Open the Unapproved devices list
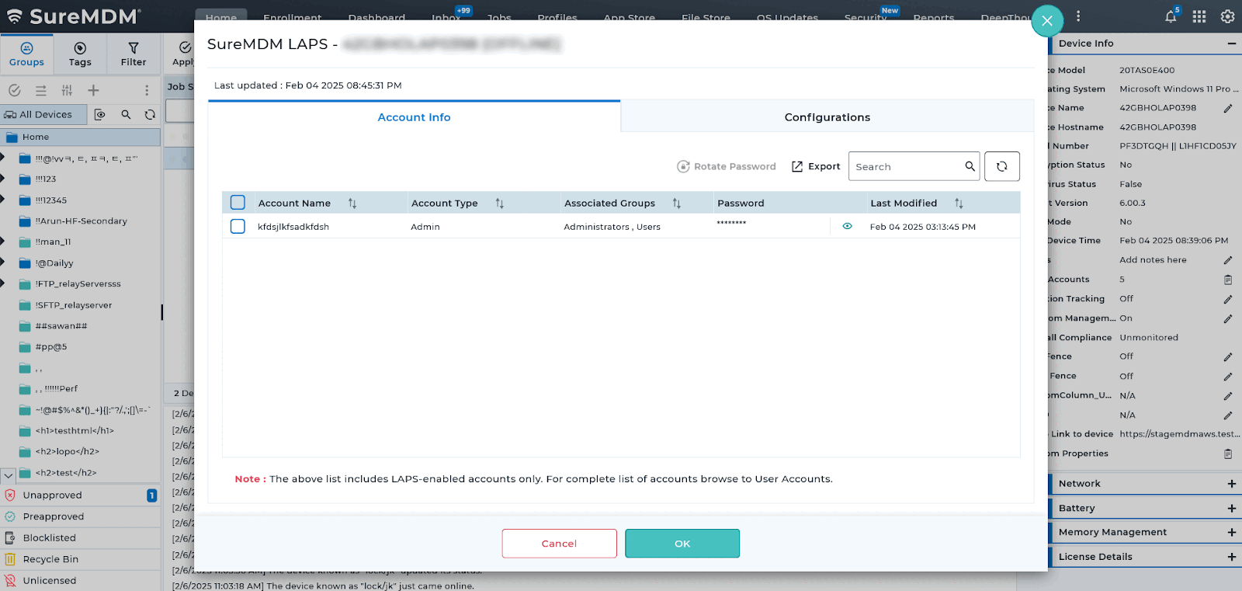The height and width of the screenshot is (591, 1242). coord(52,495)
